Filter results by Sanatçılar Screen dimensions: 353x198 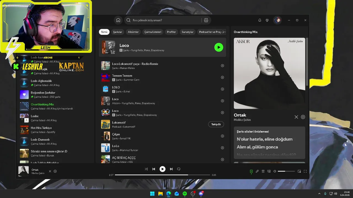click(x=188, y=32)
